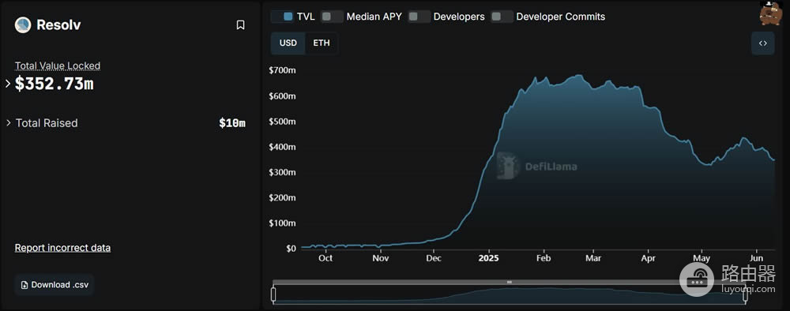Click the Oct x-axis label
790x311 pixels.
click(325, 259)
